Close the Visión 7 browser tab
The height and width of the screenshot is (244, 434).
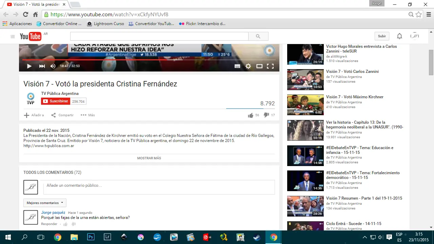[x=64, y=4]
